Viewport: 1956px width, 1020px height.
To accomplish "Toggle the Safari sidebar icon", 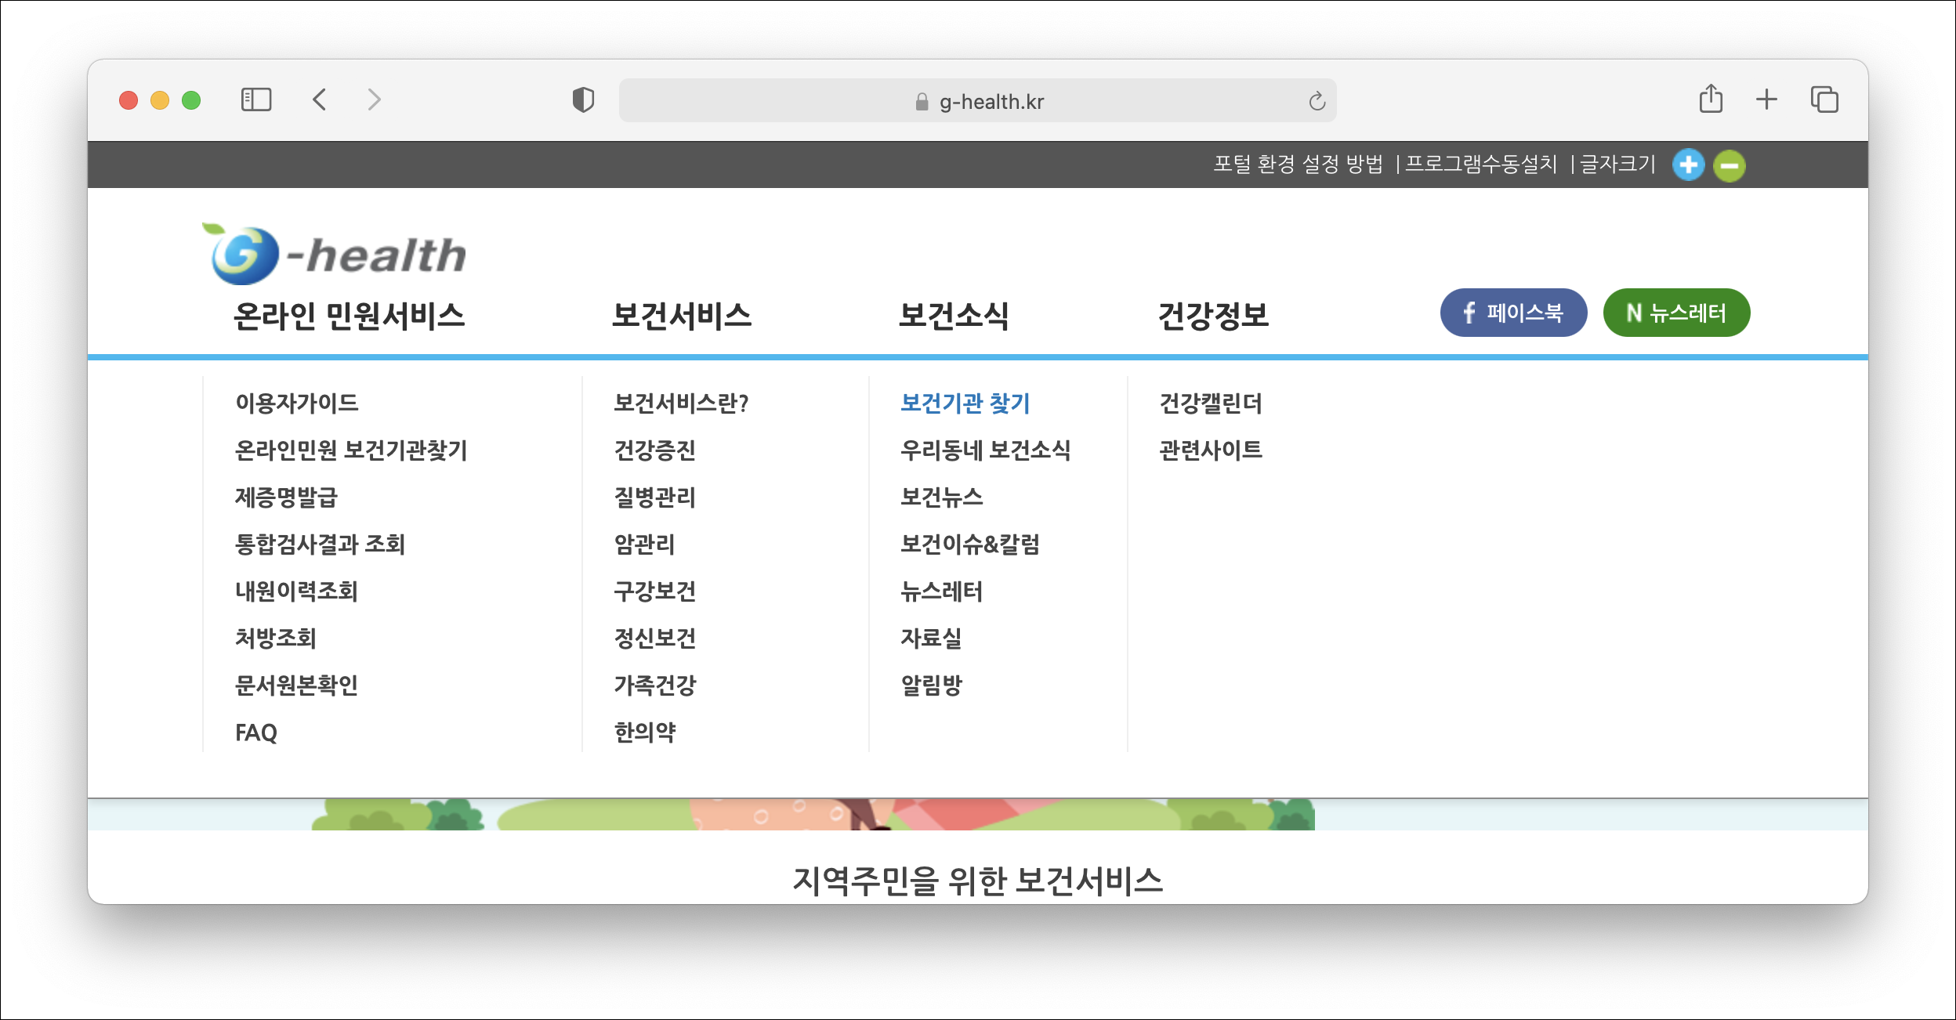I will tap(256, 99).
